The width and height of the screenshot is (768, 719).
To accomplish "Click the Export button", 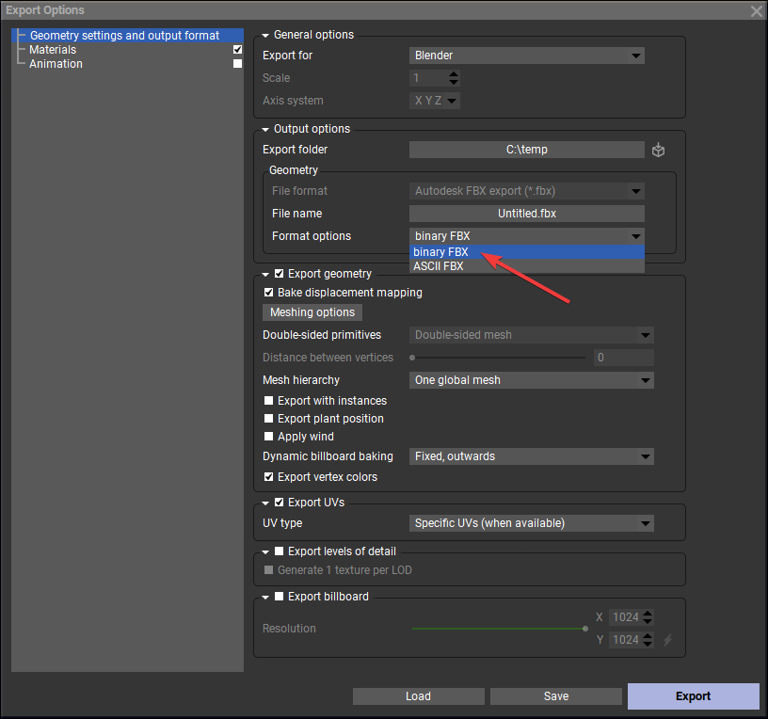I will [x=693, y=696].
